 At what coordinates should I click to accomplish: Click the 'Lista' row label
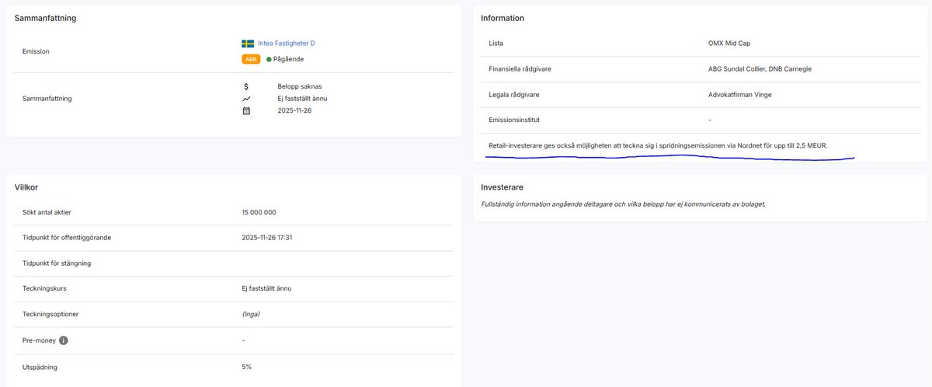pos(496,44)
